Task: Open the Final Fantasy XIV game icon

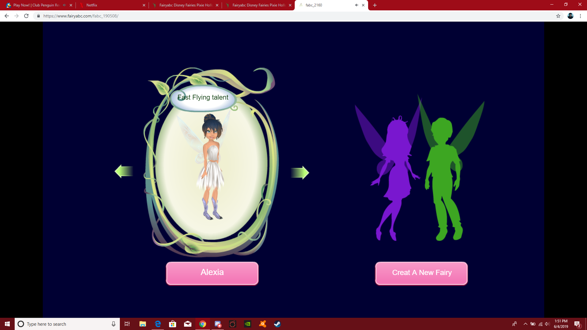Action: tap(233, 324)
